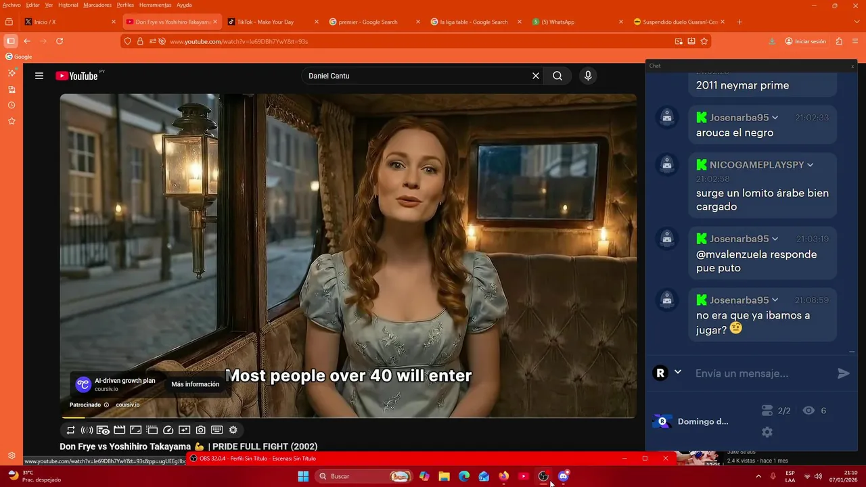Viewport: 866px width, 487px height.
Task: Open the Herramientas menu
Action: [155, 5]
